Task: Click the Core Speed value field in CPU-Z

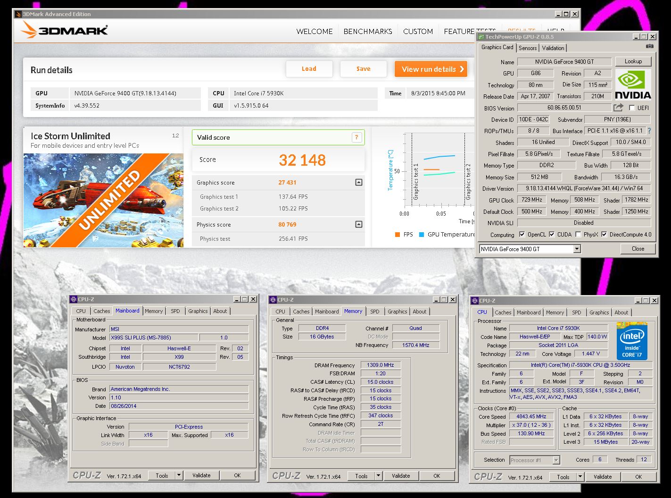Action: pyautogui.click(x=531, y=417)
